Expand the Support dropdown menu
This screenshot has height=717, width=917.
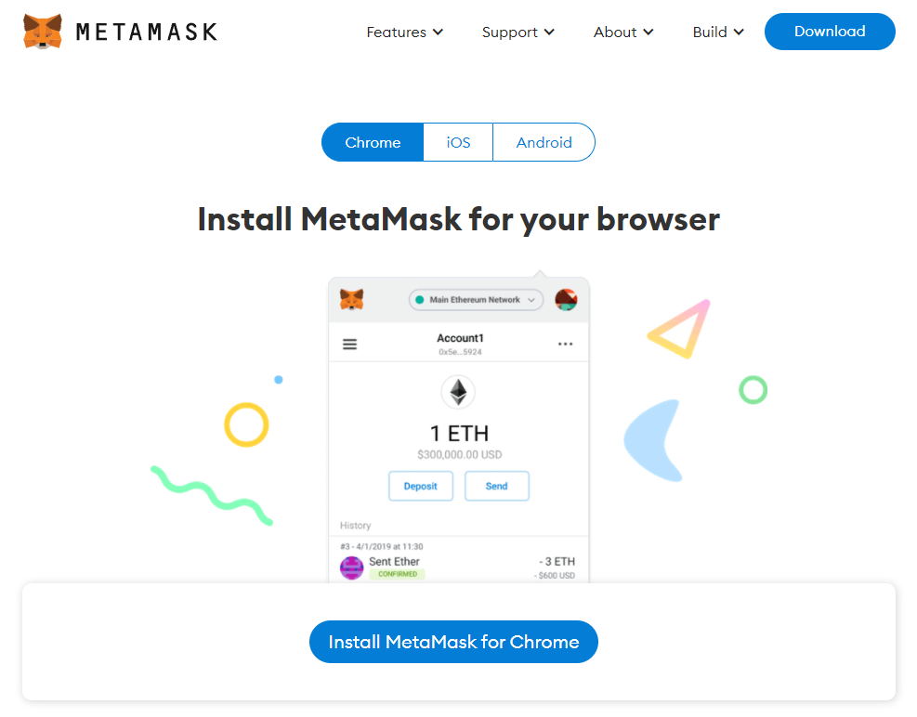(518, 33)
